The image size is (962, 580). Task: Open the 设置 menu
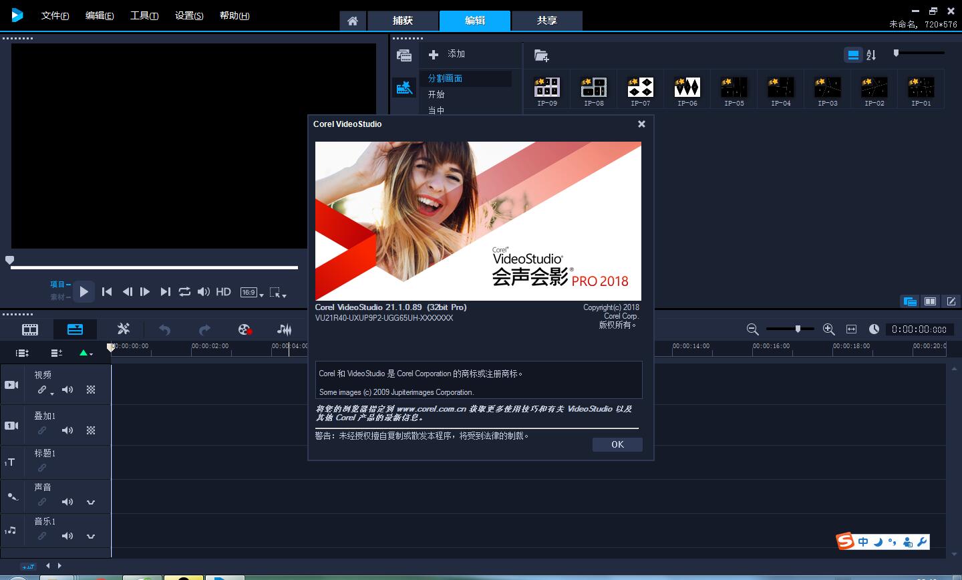tap(189, 15)
